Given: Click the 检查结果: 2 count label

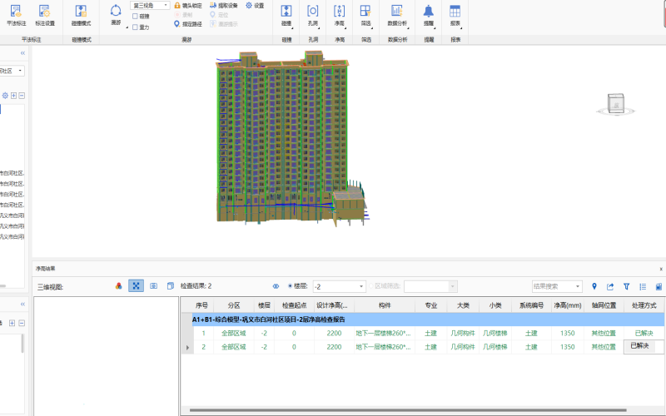Looking at the screenshot, I should point(196,286).
